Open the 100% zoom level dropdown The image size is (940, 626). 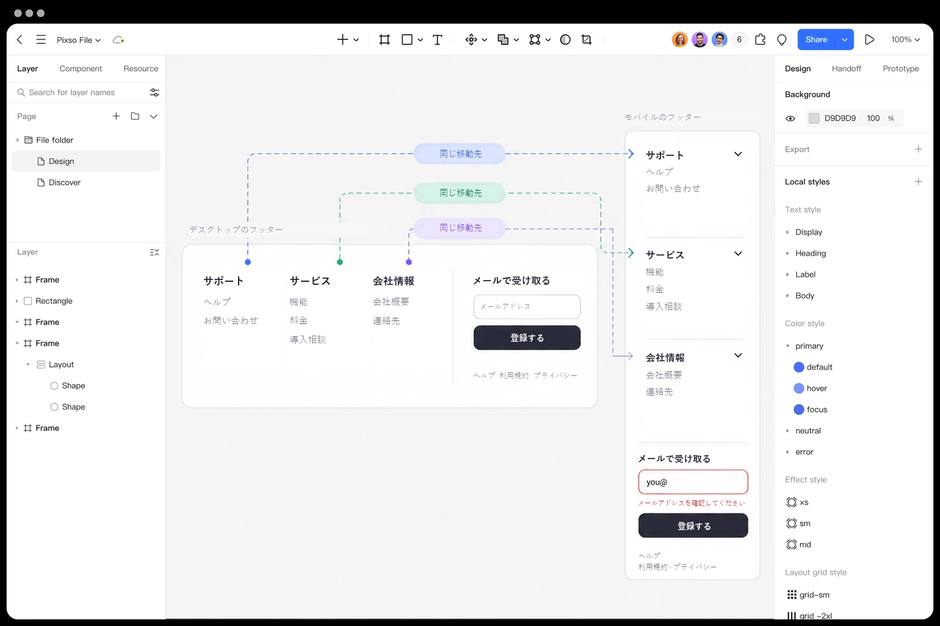pos(905,40)
